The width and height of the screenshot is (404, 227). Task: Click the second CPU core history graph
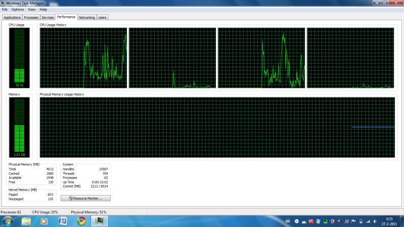(x=172, y=58)
